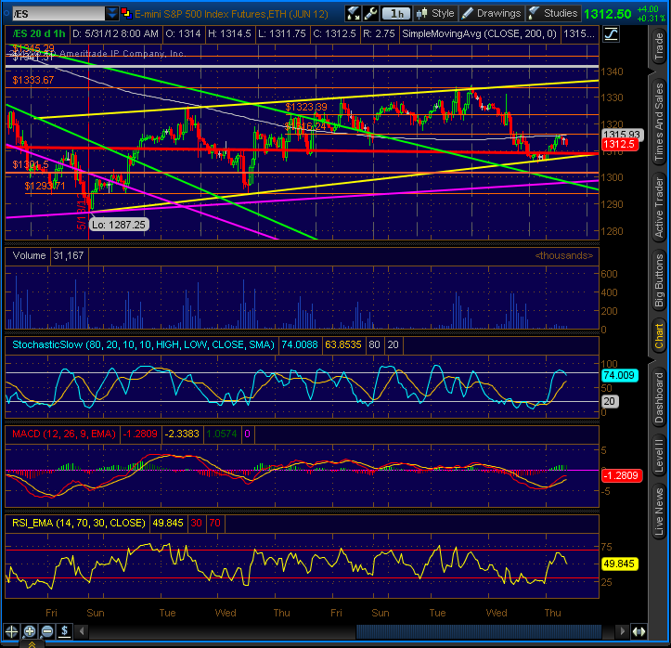Click the Lo: 1287.25 price bubble
Viewport: 671px width, 648px height.
tap(119, 225)
